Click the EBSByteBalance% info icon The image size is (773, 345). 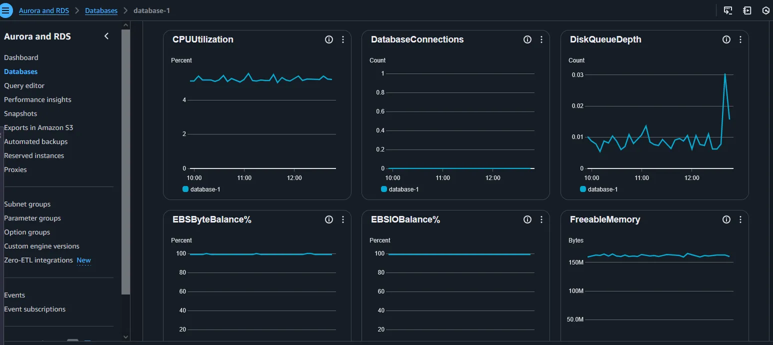329,219
